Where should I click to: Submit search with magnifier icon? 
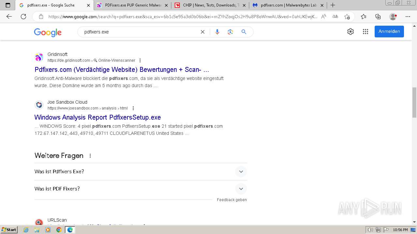(x=244, y=32)
